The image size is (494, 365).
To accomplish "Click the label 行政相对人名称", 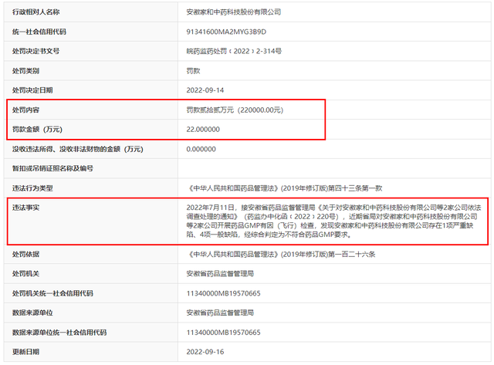I will pyautogui.click(x=36, y=12).
